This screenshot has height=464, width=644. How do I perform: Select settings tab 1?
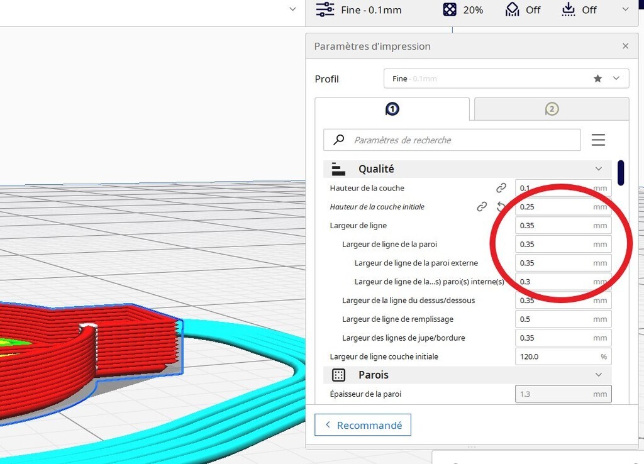[x=392, y=108]
